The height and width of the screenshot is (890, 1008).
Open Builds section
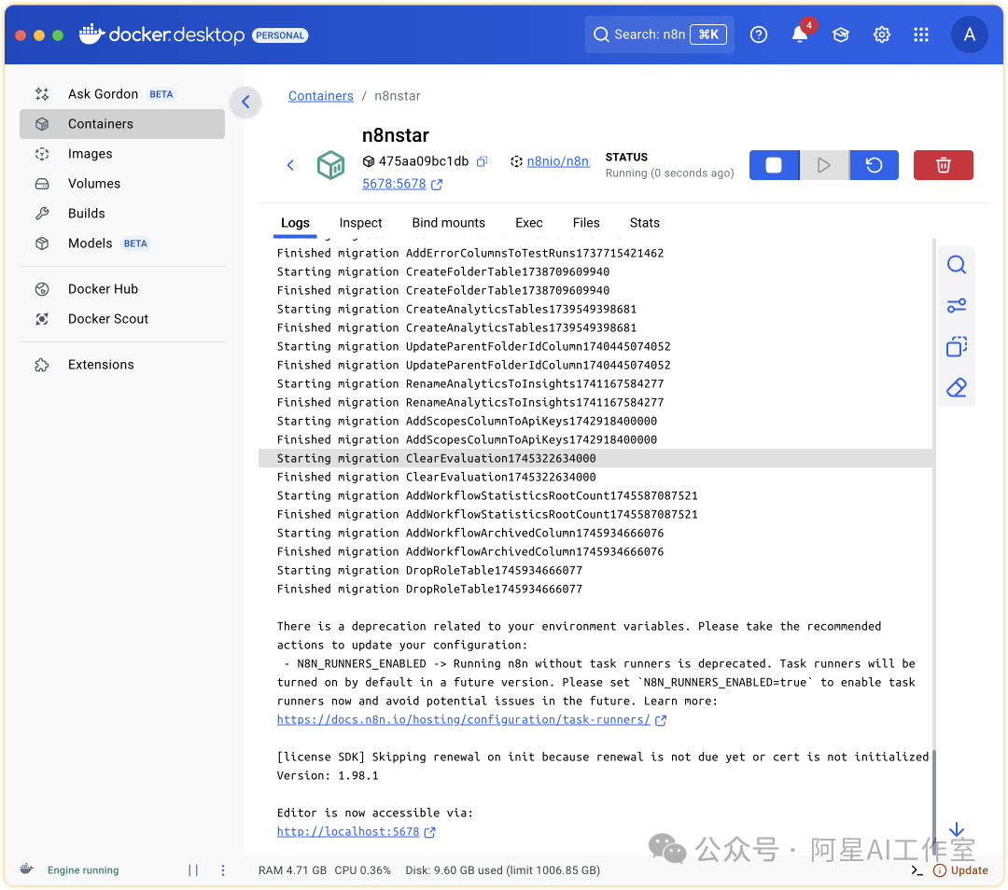click(122, 214)
